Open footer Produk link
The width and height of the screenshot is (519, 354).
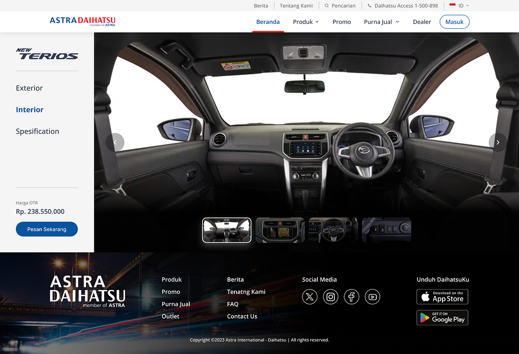172,280
